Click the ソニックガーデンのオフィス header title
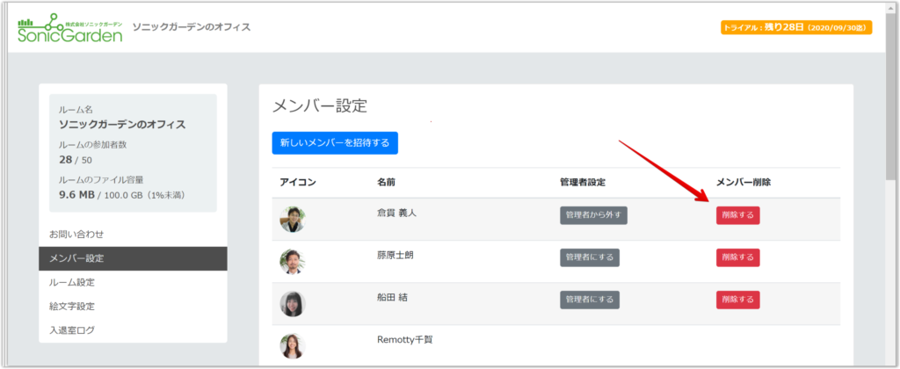 click(x=191, y=27)
